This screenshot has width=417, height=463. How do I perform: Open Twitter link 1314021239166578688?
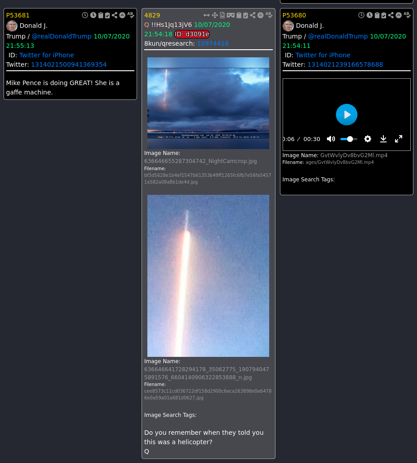tap(345, 64)
